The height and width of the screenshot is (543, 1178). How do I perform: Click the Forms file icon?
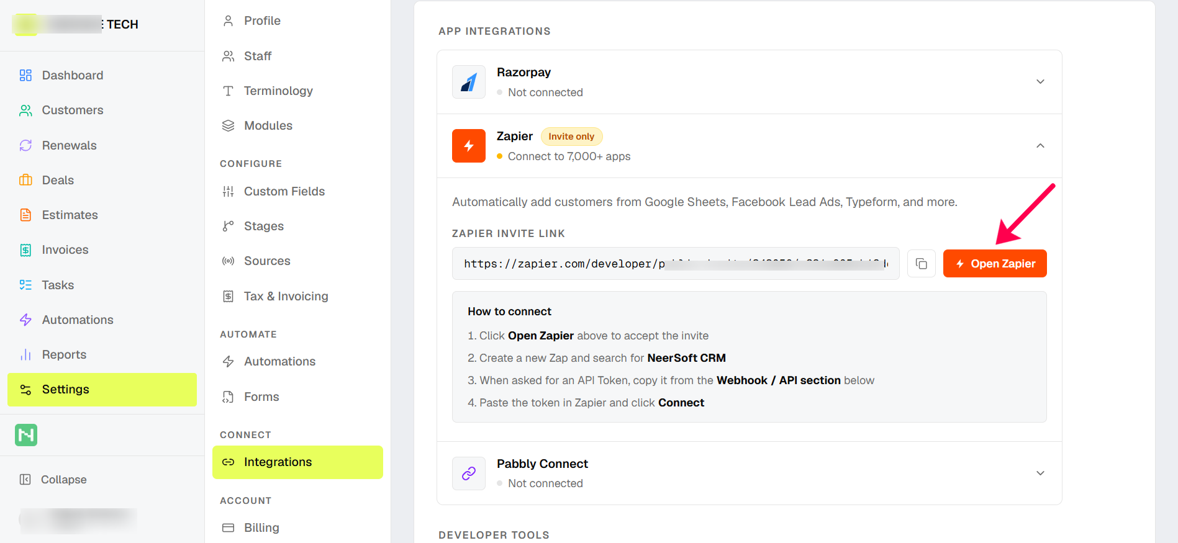click(228, 397)
